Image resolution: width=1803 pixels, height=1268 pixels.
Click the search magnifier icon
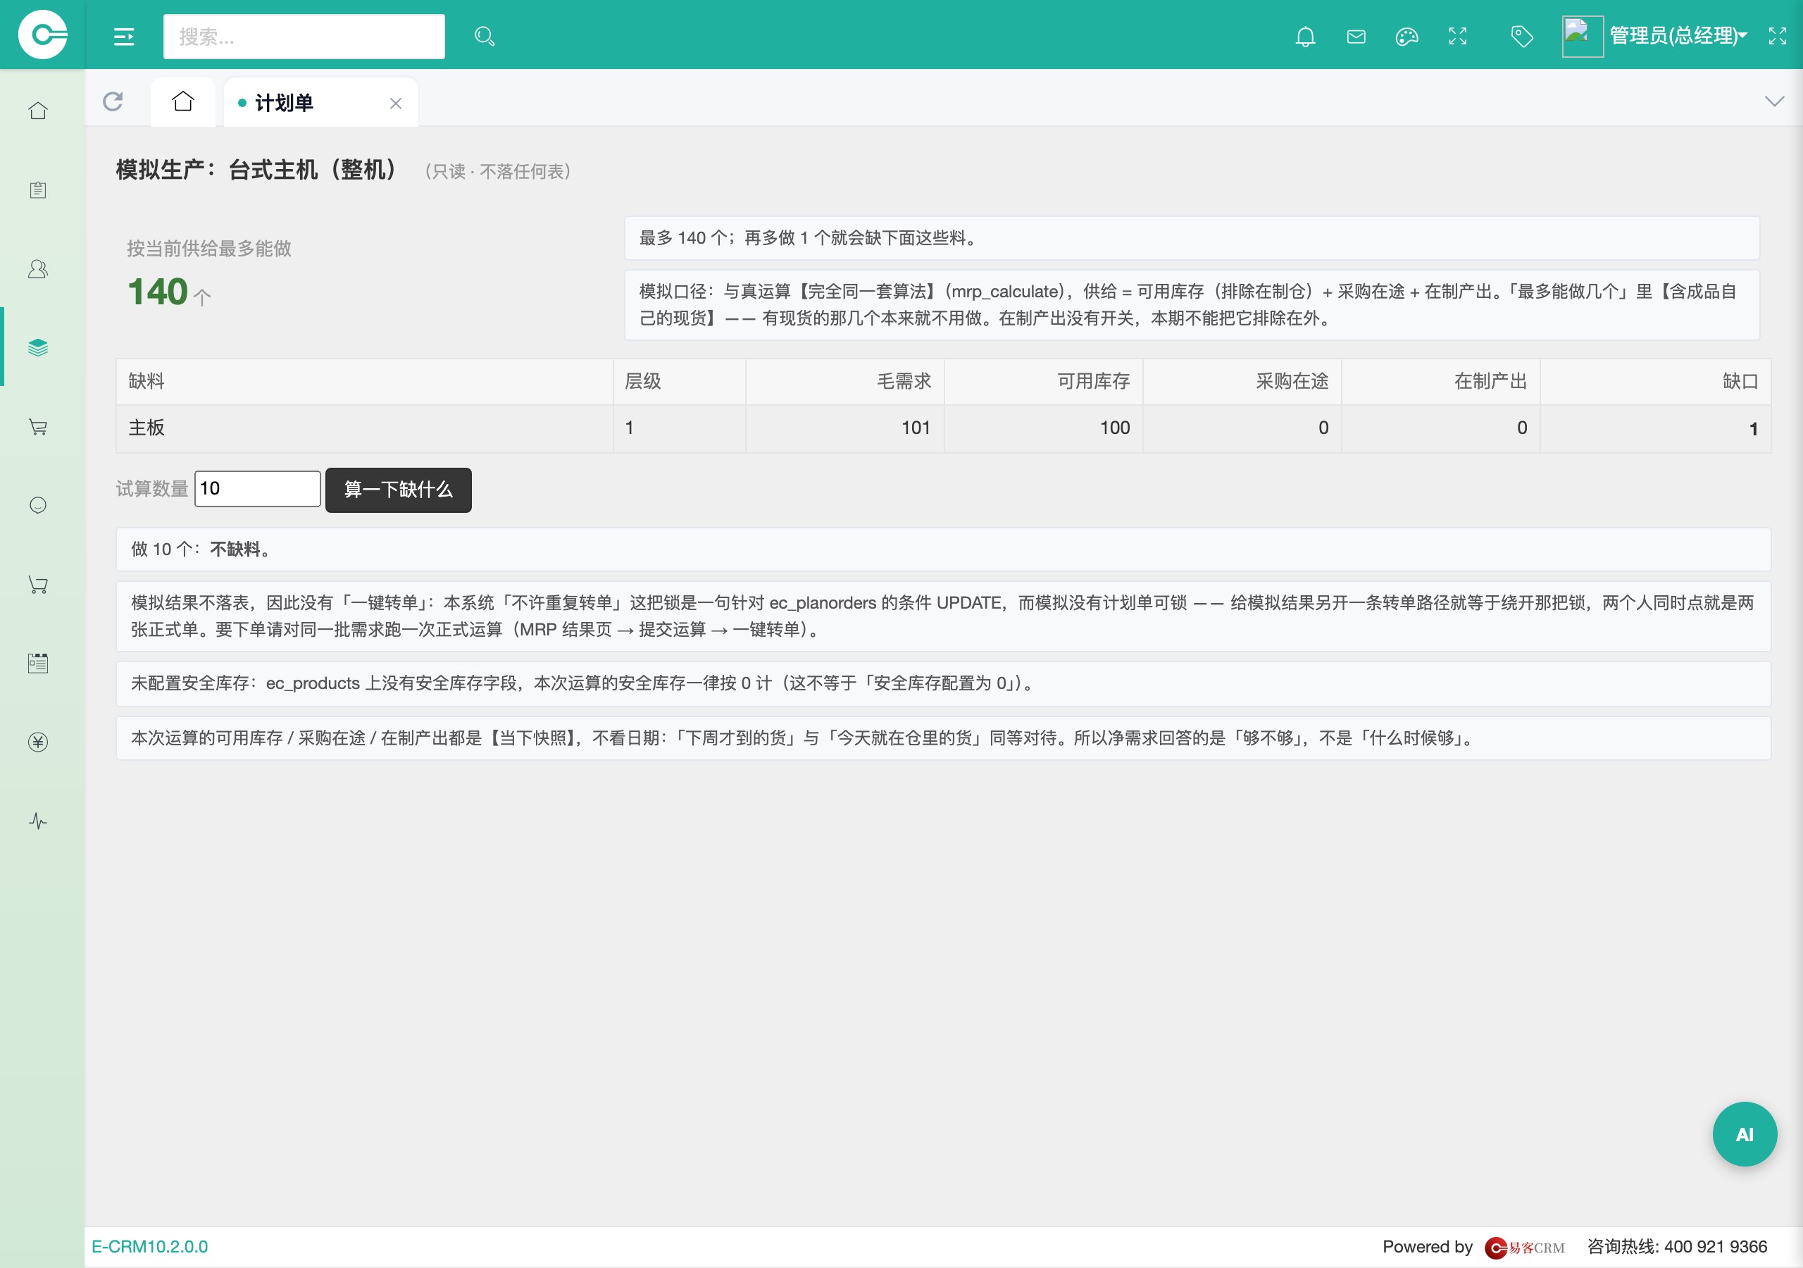[x=485, y=36]
